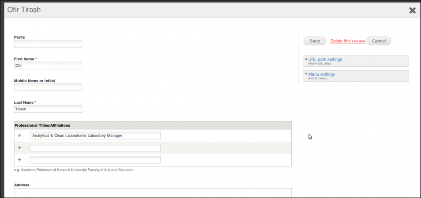Close the Ofir Tirosh dialog with X icon
The image size is (421, 198).
[412, 11]
